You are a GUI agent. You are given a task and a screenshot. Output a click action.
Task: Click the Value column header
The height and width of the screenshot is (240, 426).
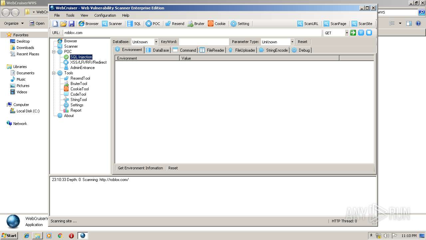259,58
